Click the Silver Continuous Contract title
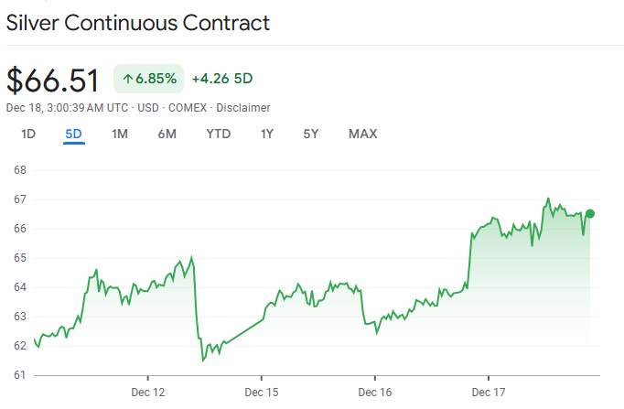Screen dimensions: 624x409 point(138,23)
